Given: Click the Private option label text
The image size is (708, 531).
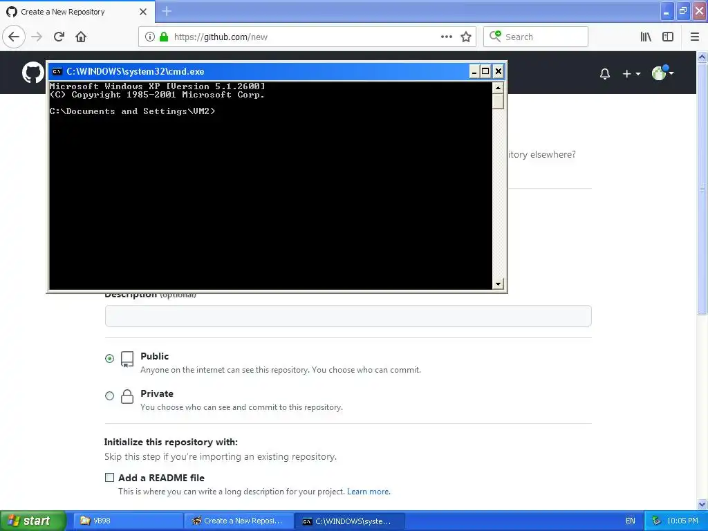Looking at the screenshot, I should pyautogui.click(x=157, y=393).
